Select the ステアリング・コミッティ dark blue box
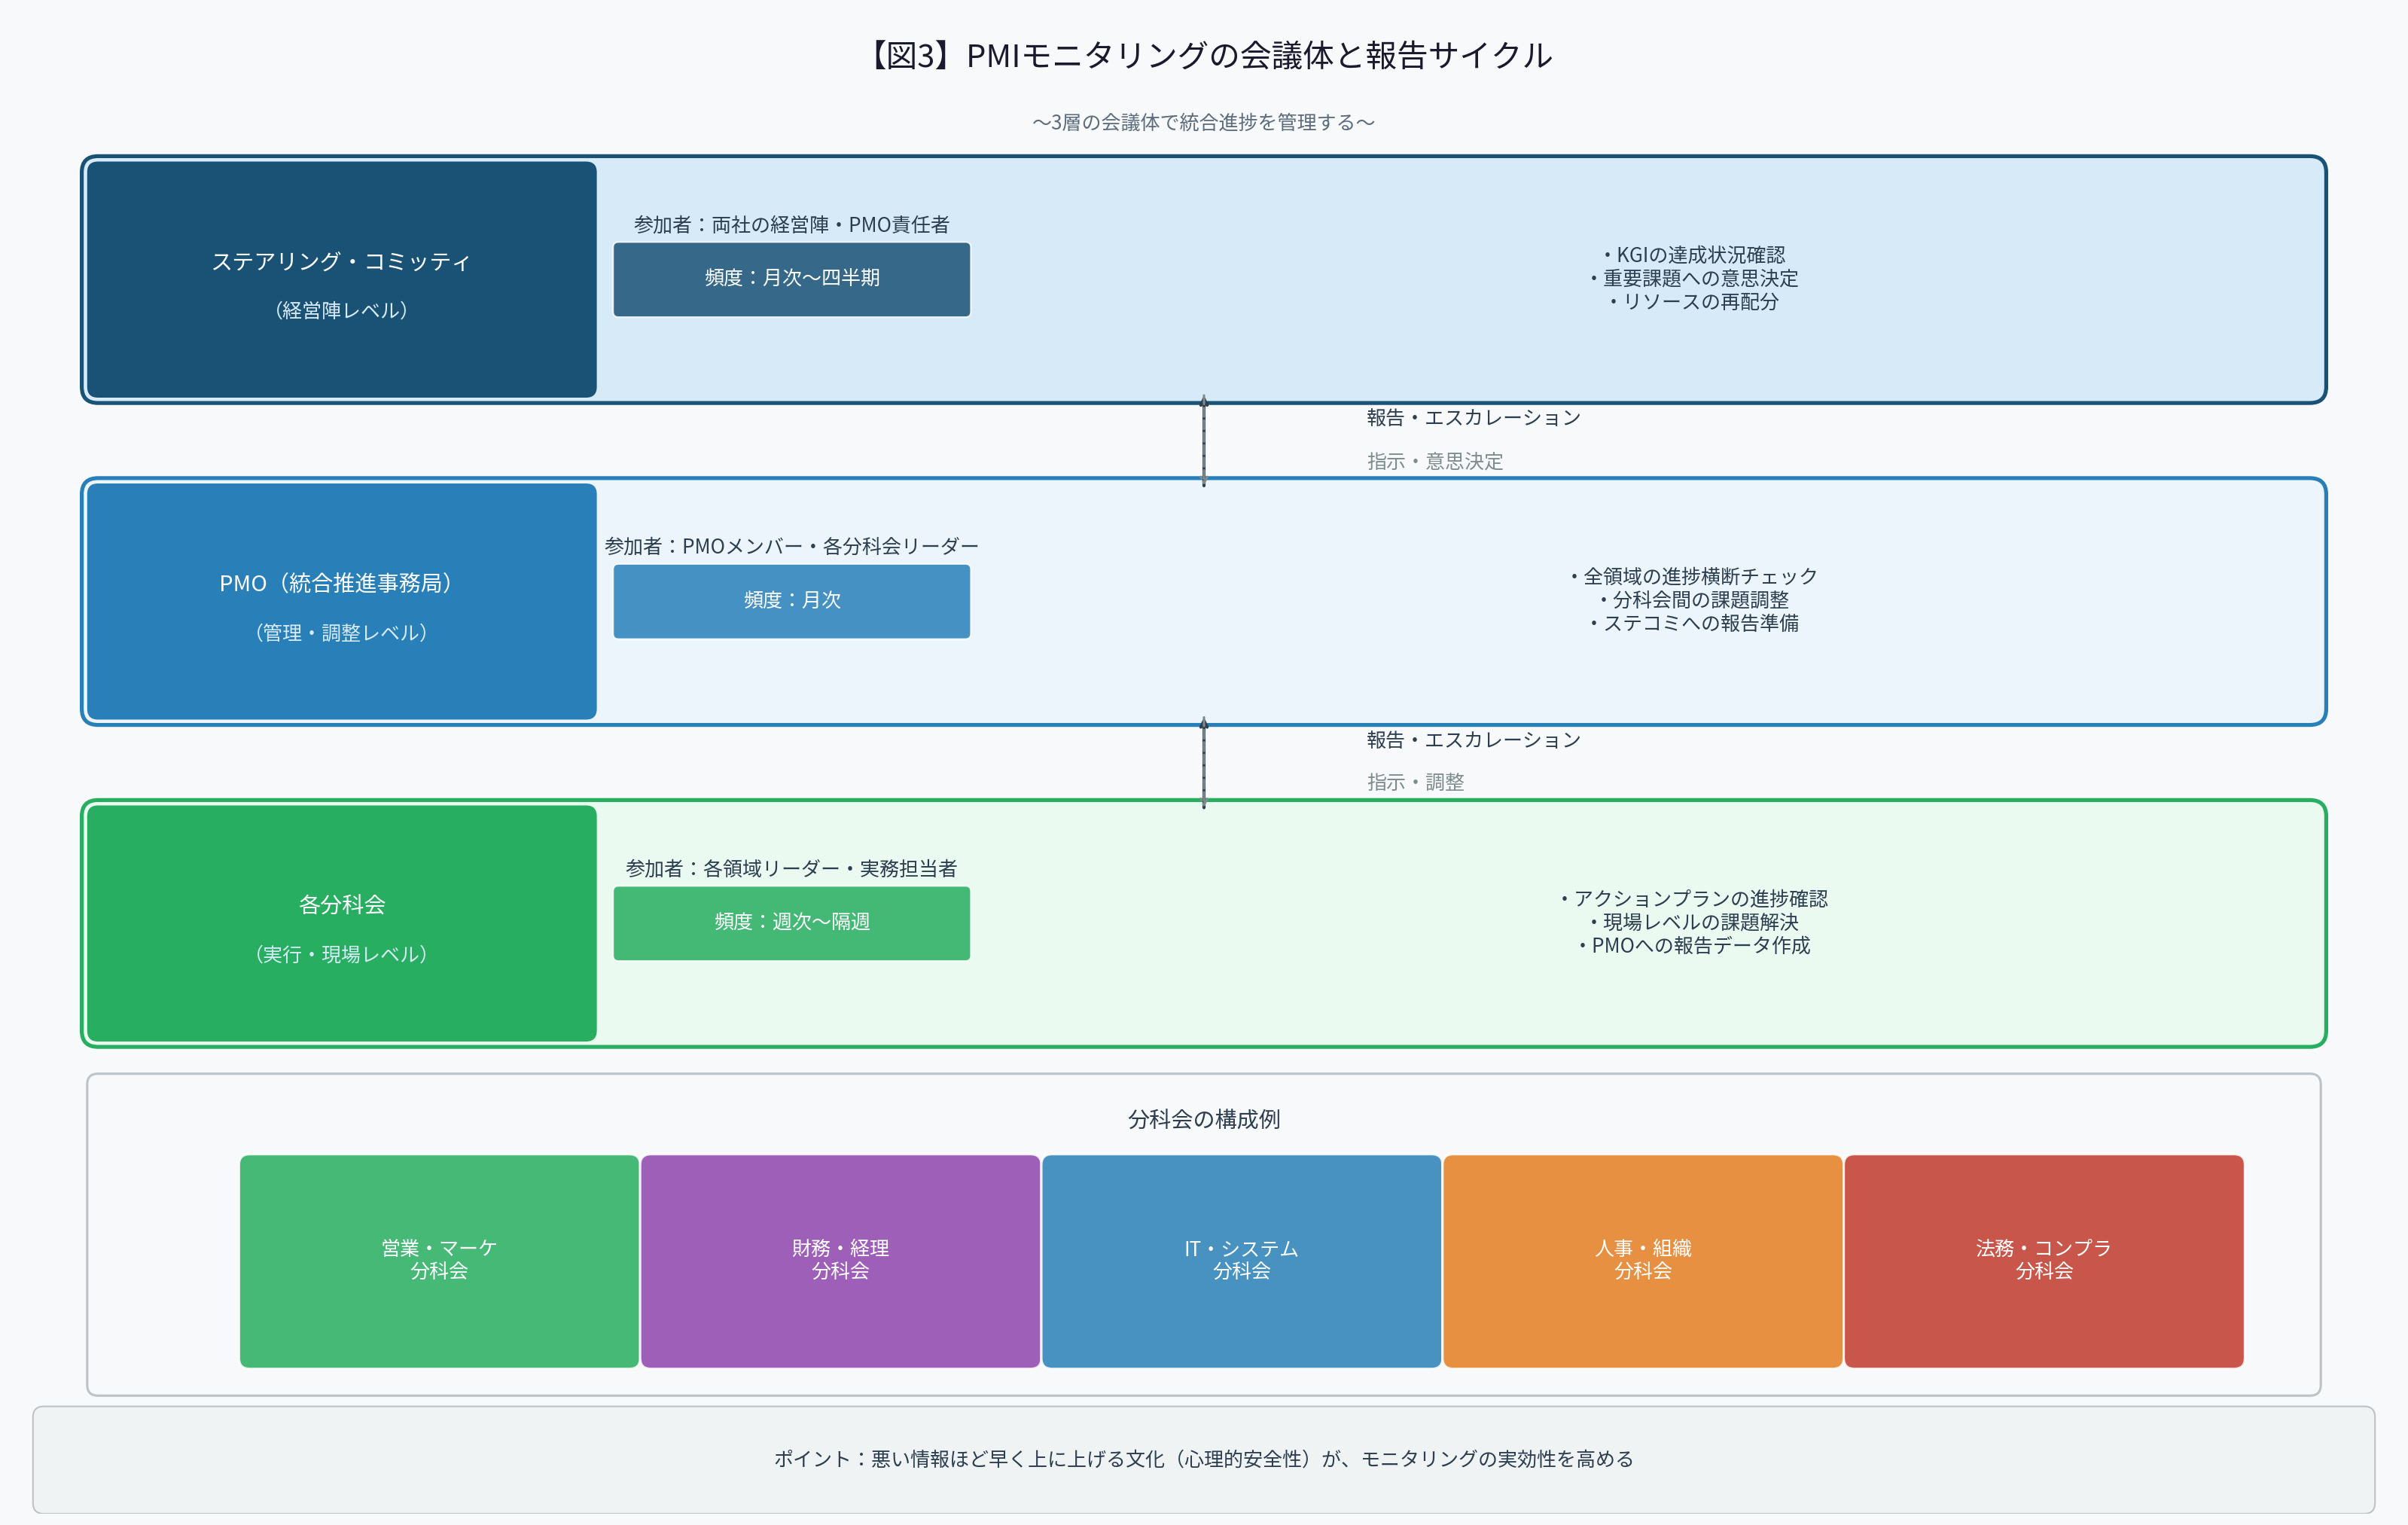The width and height of the screenshot is (2408, 1525). click(342, 280)
